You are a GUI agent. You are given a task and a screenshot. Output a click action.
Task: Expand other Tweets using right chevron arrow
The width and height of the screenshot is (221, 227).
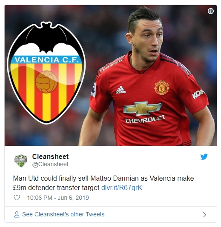tap(204, 215)
